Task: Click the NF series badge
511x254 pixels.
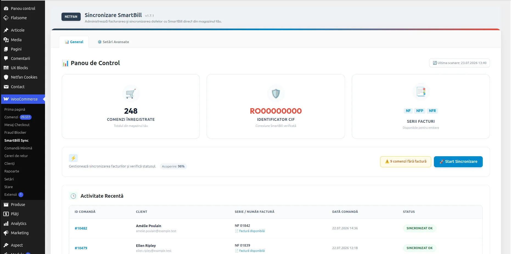Action: (408, 111)
